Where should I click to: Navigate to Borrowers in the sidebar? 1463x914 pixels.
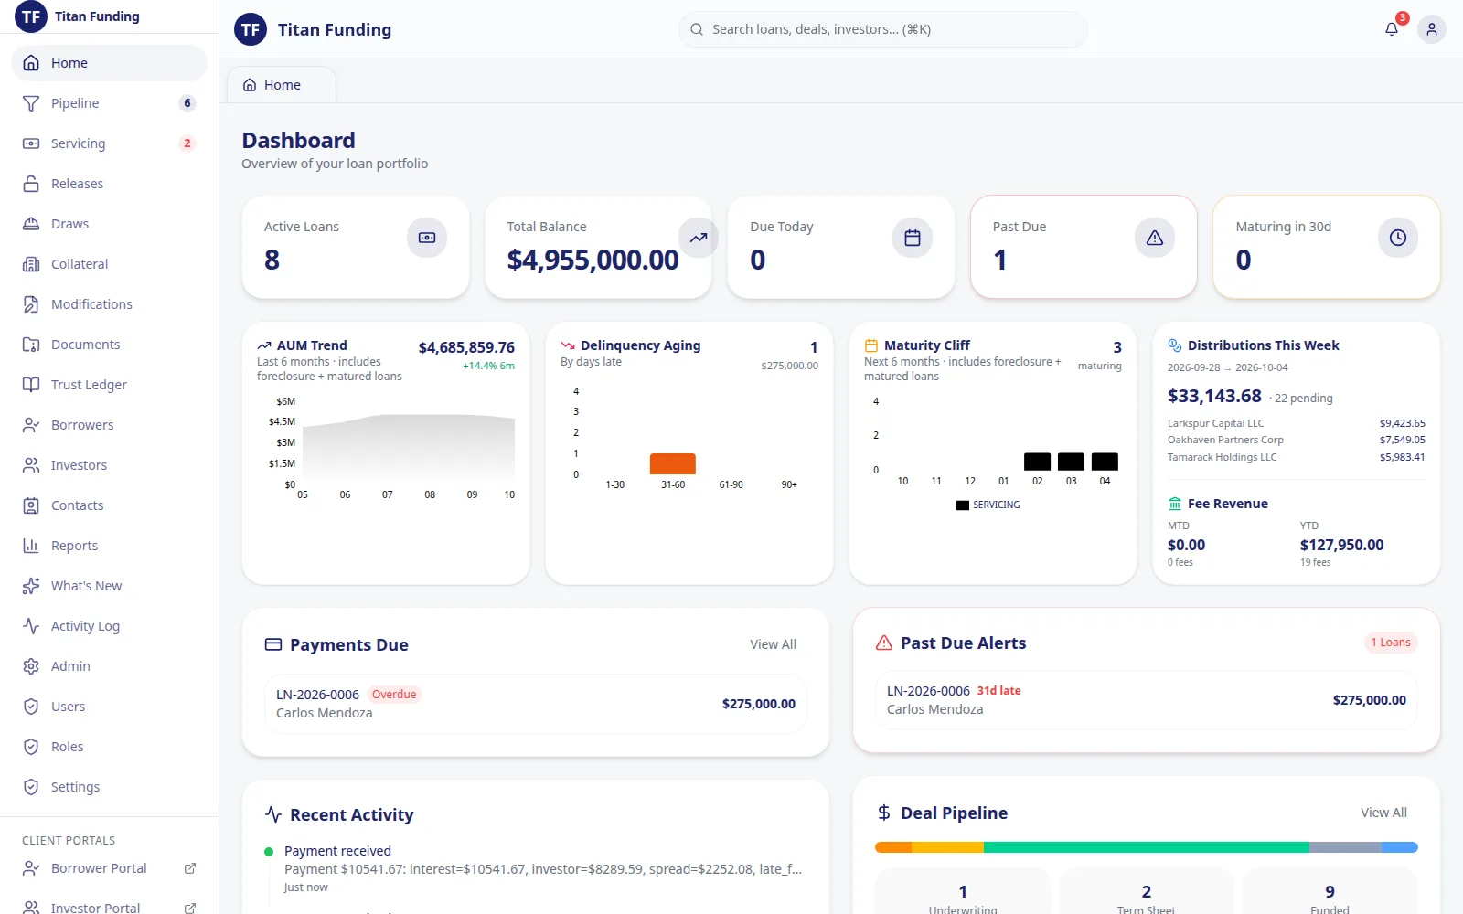(109, 425)
